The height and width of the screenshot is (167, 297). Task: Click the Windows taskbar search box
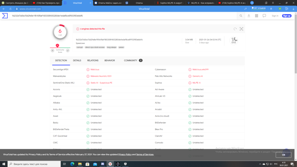34,164
